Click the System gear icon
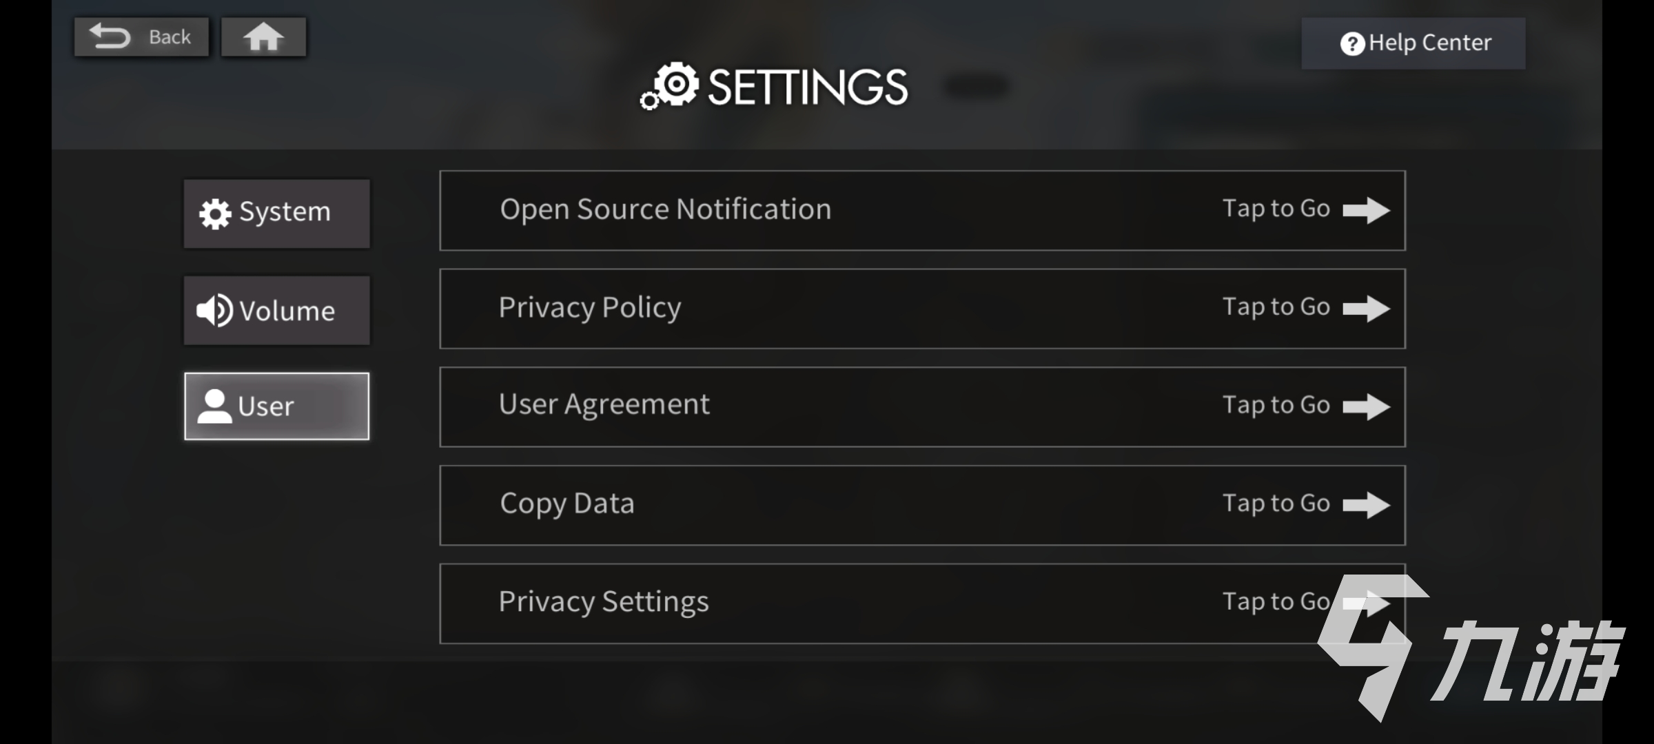Viewport: 1654px width, 744px height. pos(215,214)
